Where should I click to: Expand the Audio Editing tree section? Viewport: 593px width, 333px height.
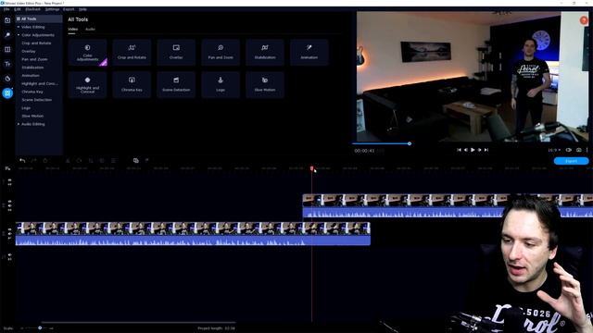(x=19, y=124)
